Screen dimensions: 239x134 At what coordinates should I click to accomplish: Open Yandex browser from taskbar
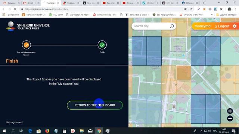(x=73, y=131)
